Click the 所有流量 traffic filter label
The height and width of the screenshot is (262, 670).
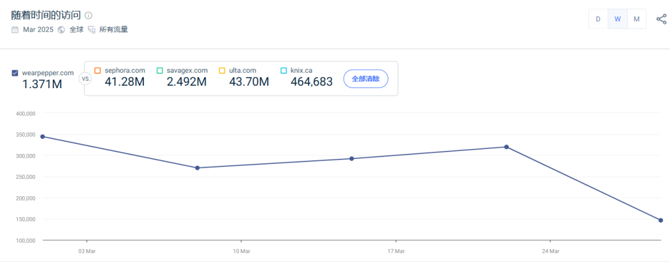114,29
